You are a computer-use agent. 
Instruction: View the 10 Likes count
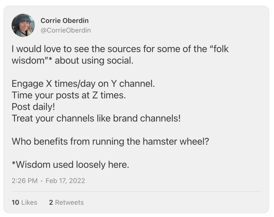click(24, 202)
